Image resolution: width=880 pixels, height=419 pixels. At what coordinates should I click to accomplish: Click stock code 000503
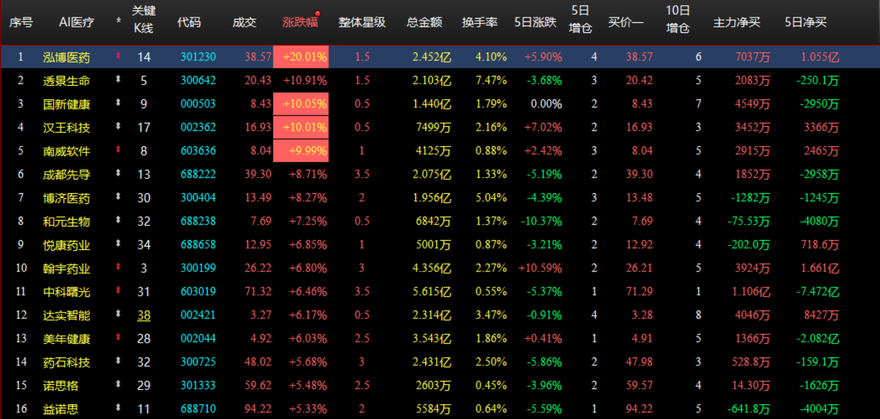[x=198, y=104]
